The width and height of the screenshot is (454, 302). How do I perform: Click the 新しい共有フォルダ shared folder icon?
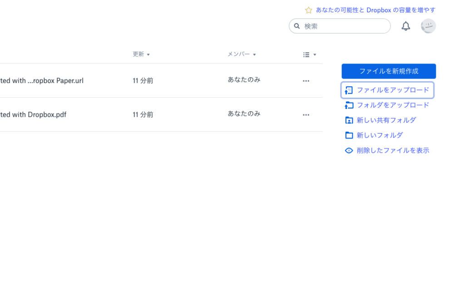pos(349,120)
